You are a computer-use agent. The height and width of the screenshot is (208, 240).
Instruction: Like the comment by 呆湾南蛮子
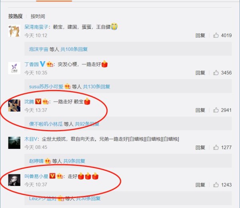216,35
